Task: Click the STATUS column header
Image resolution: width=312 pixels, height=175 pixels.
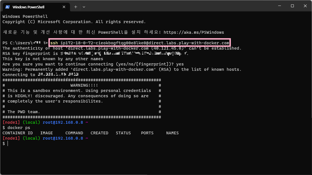Action: 123,133
